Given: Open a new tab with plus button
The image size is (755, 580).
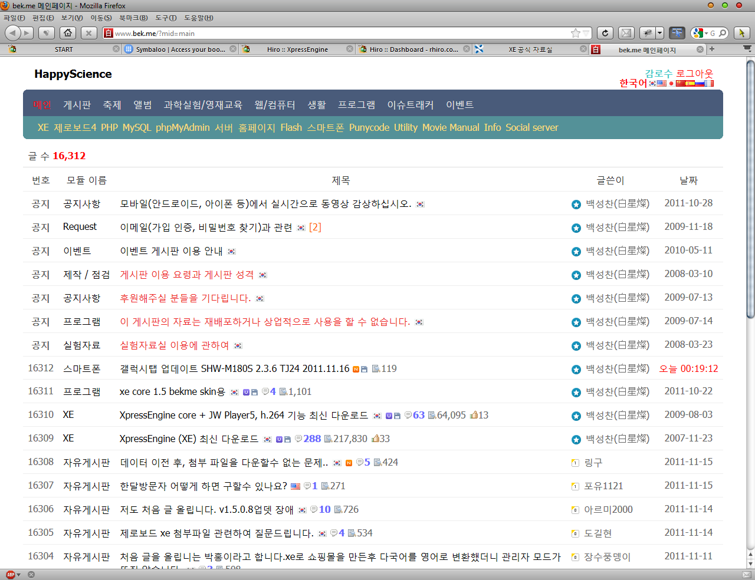Looking at the screenshot, I should (712, 49).
